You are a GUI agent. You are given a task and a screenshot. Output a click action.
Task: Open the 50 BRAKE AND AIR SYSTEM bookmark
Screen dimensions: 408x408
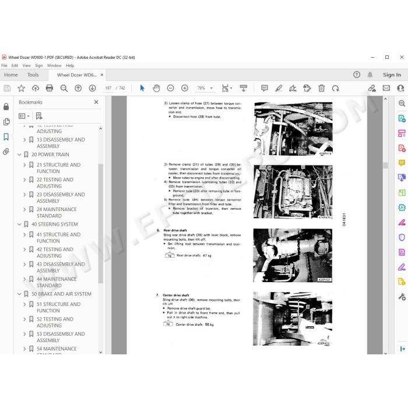pyautogui.click(x=61, y=294)
